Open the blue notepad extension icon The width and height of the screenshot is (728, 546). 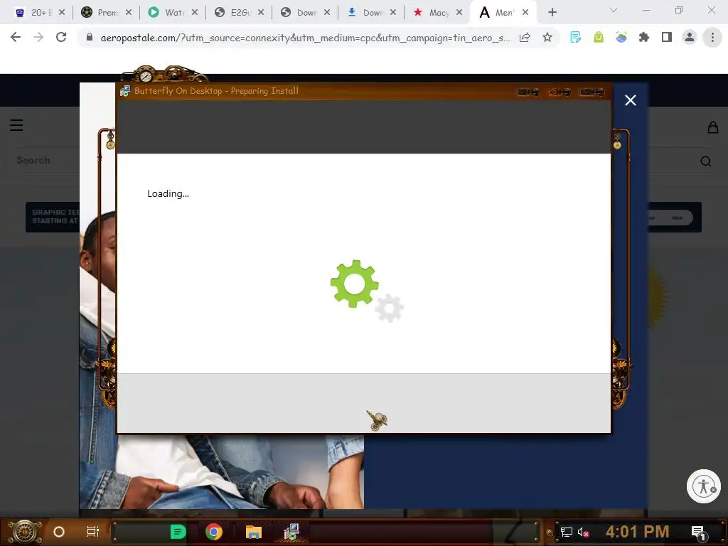[576, 38]
